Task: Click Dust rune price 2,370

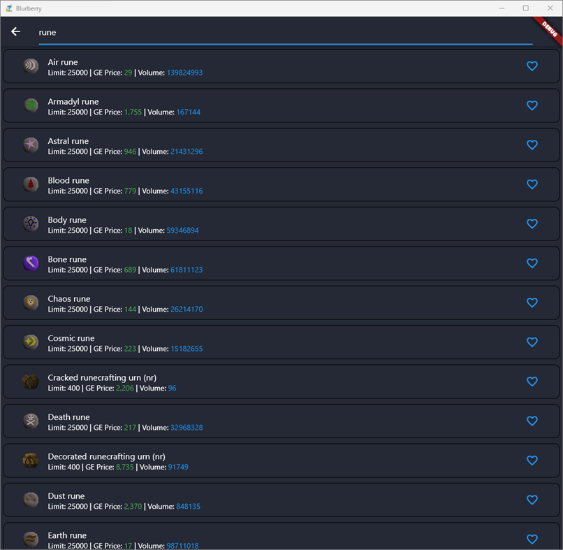Action: (133, 507)
